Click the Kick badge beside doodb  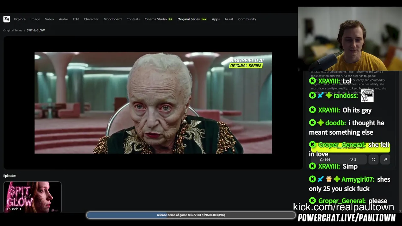[x=312, y=123]
